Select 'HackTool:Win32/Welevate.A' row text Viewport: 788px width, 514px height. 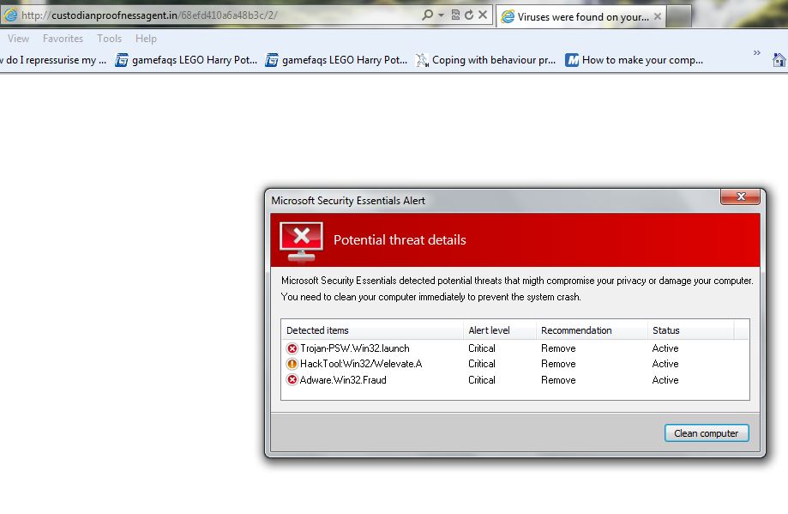pos(361,364)
